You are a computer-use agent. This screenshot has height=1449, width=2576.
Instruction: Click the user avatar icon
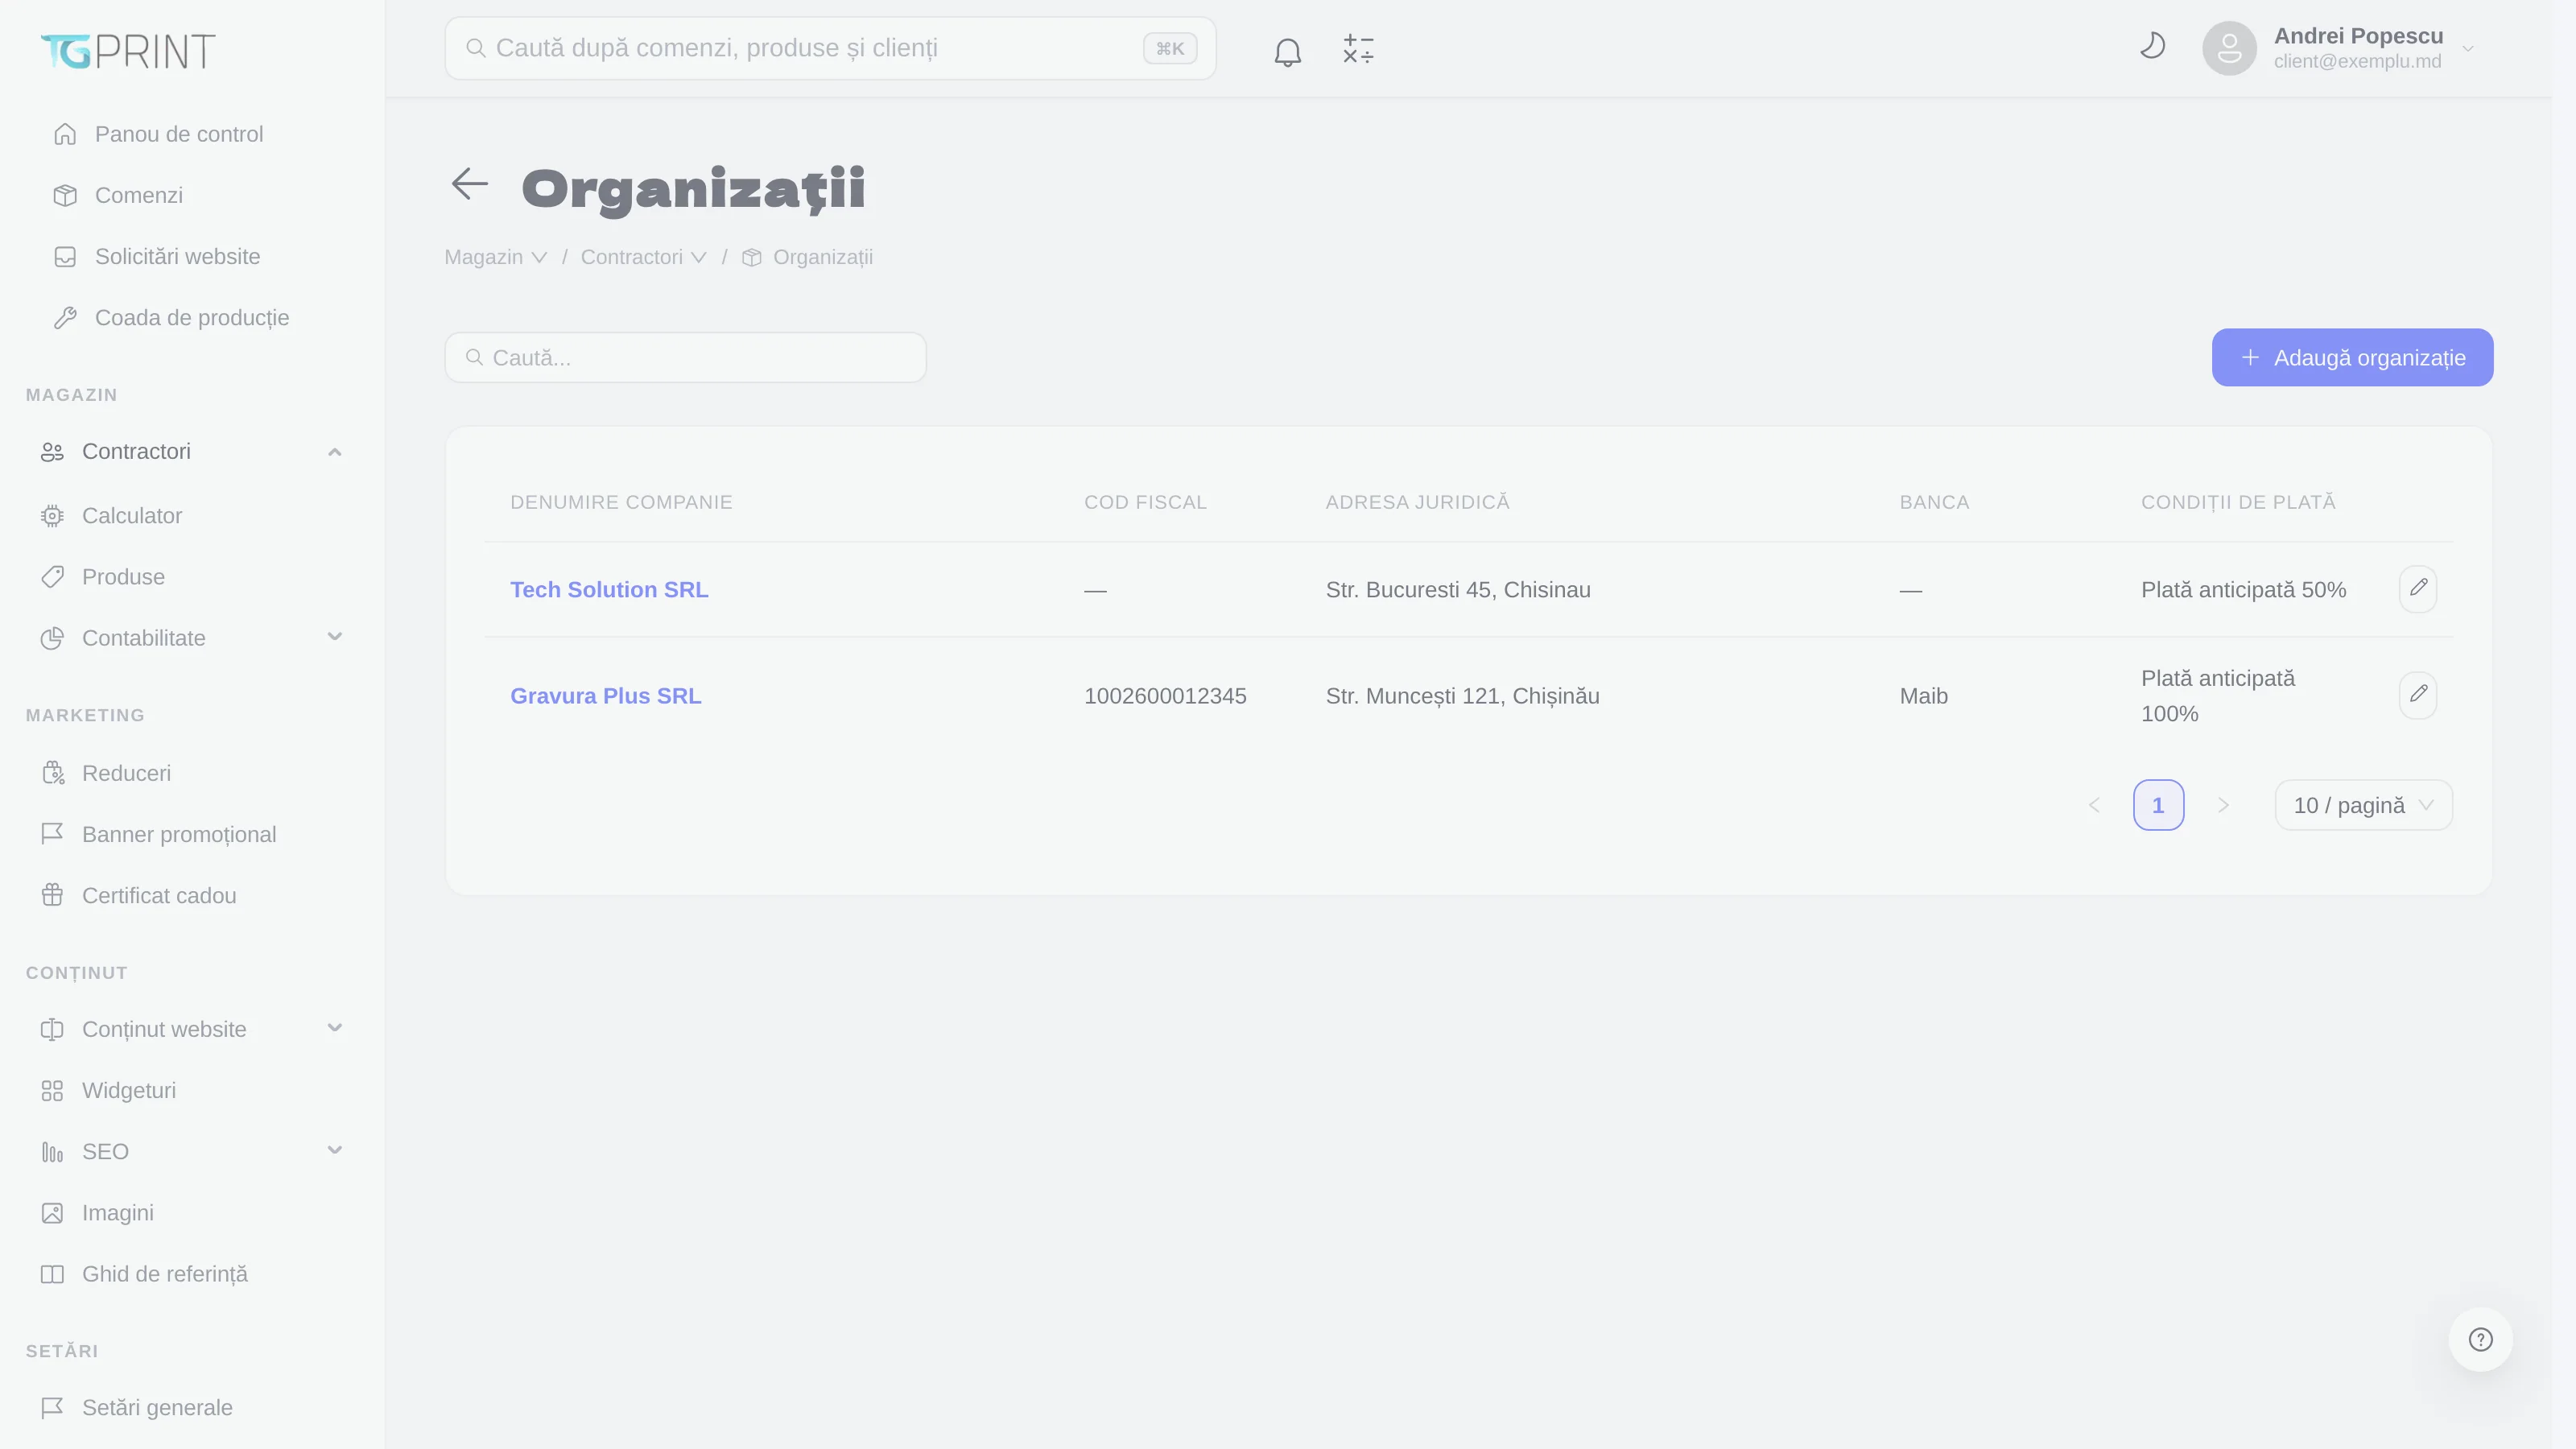[2229, 48]
